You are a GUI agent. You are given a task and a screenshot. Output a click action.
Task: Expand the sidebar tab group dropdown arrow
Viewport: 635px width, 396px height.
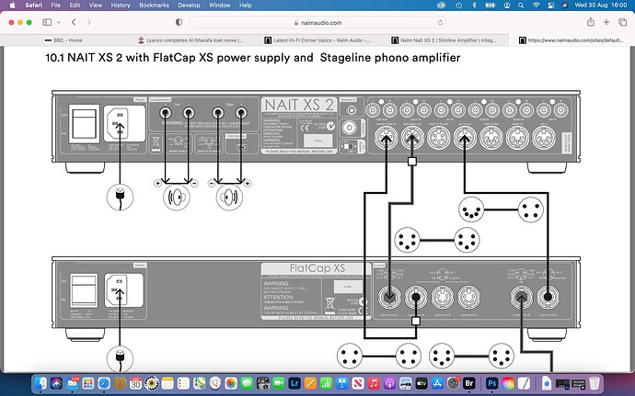[58, 22]
